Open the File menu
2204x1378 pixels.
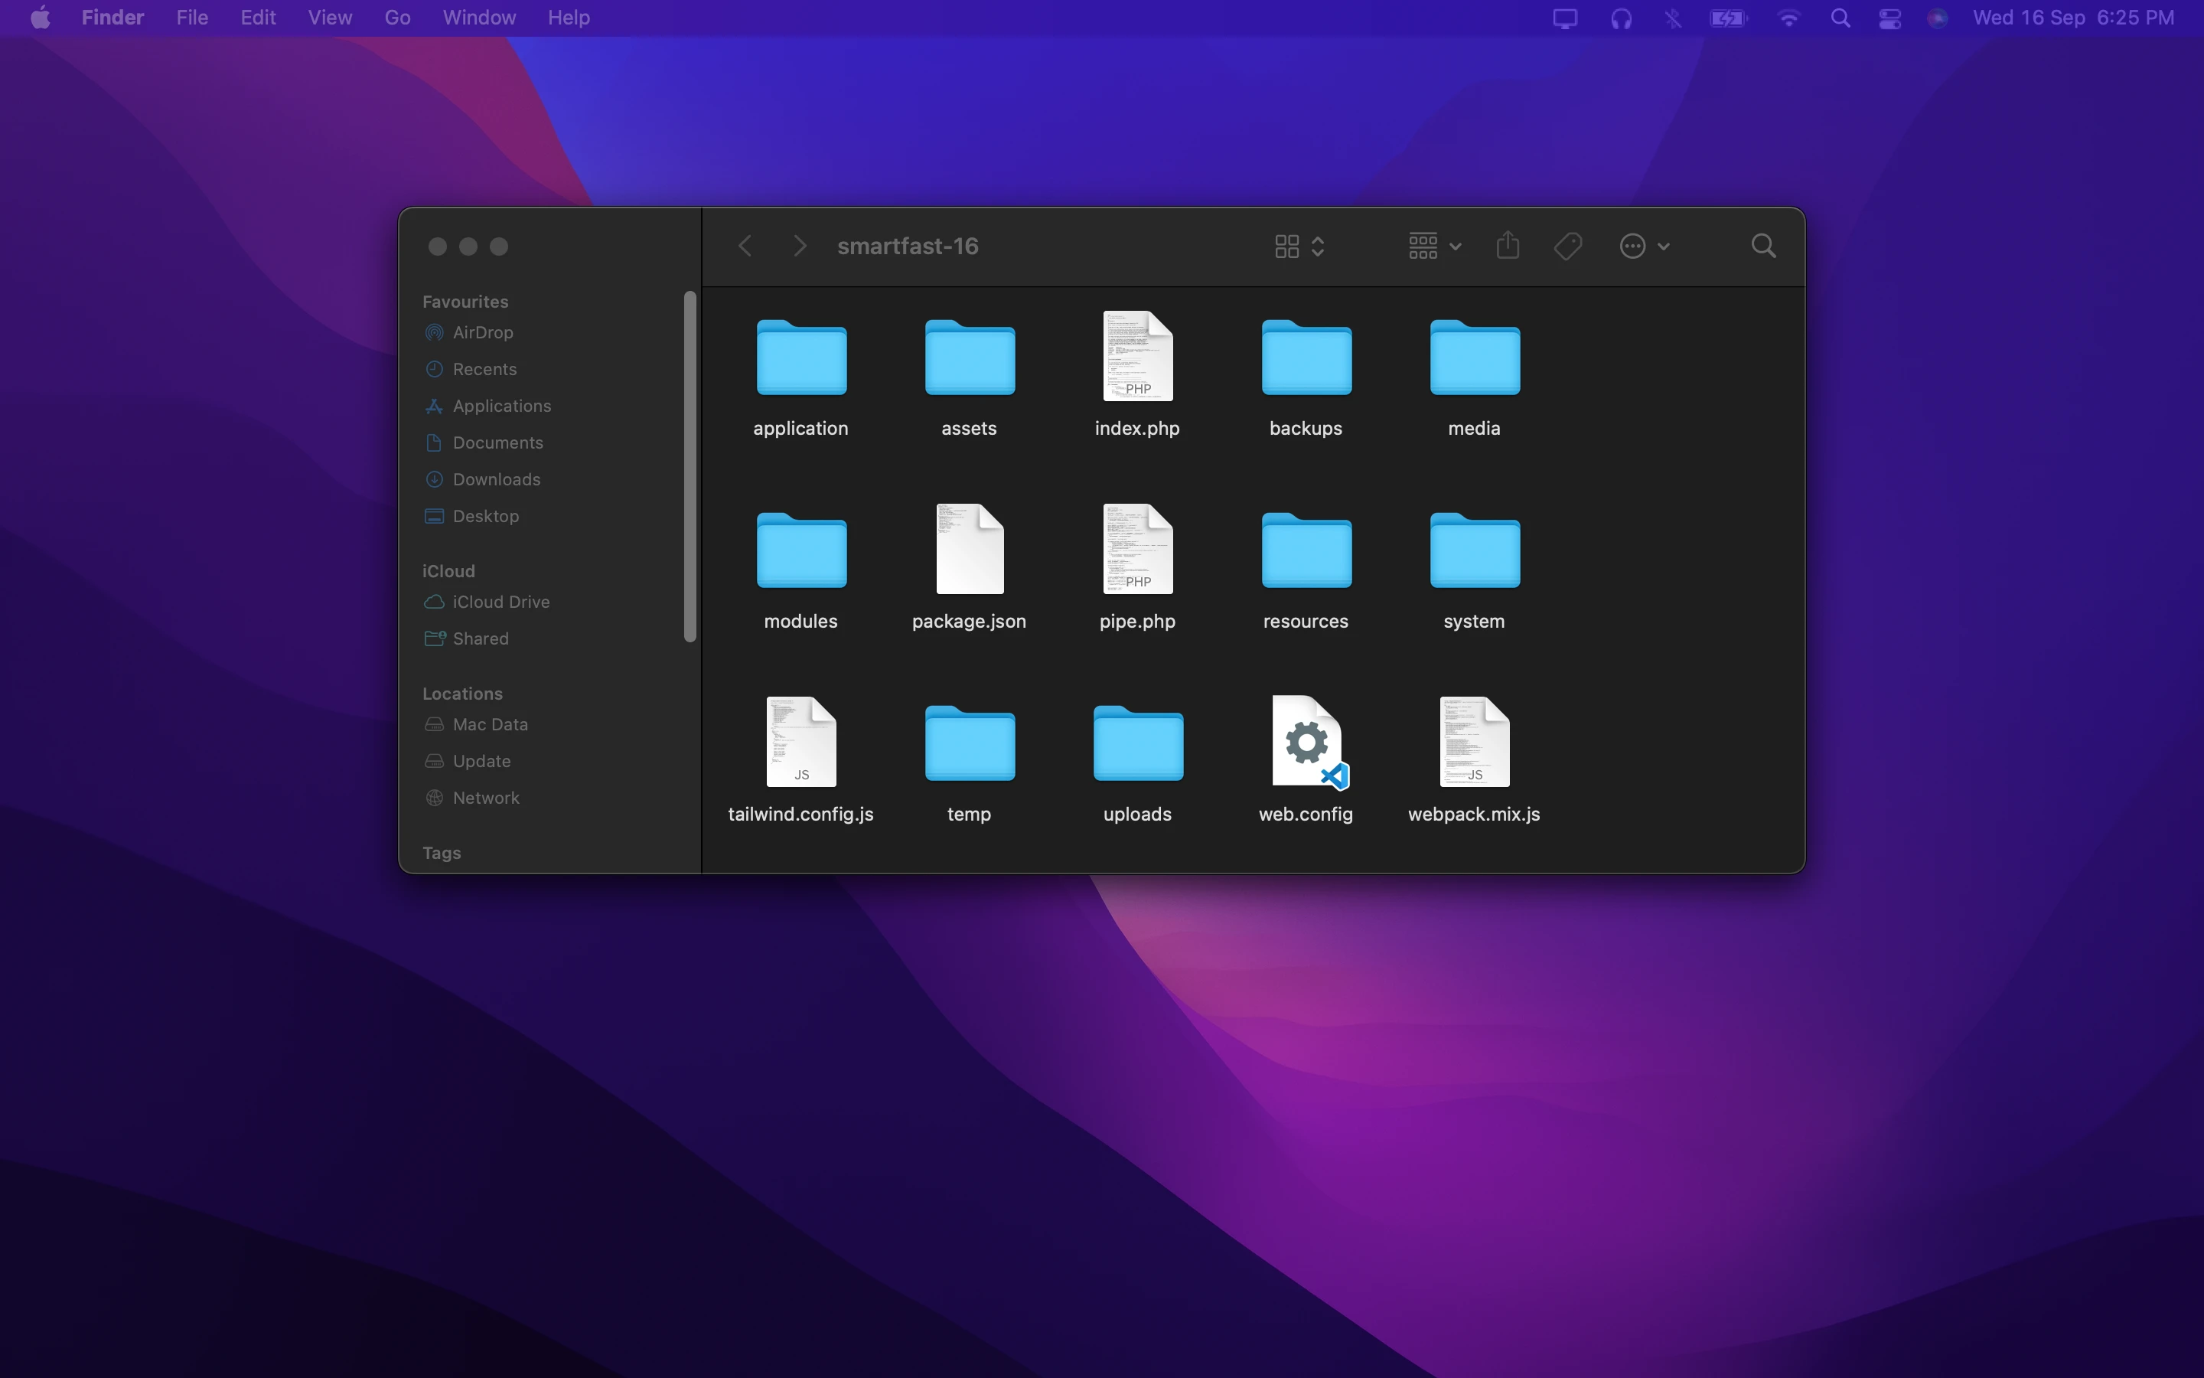[x=192, y=18]
